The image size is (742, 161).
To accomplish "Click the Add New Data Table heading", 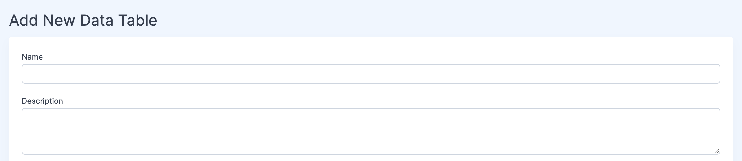I will (83, 20).
